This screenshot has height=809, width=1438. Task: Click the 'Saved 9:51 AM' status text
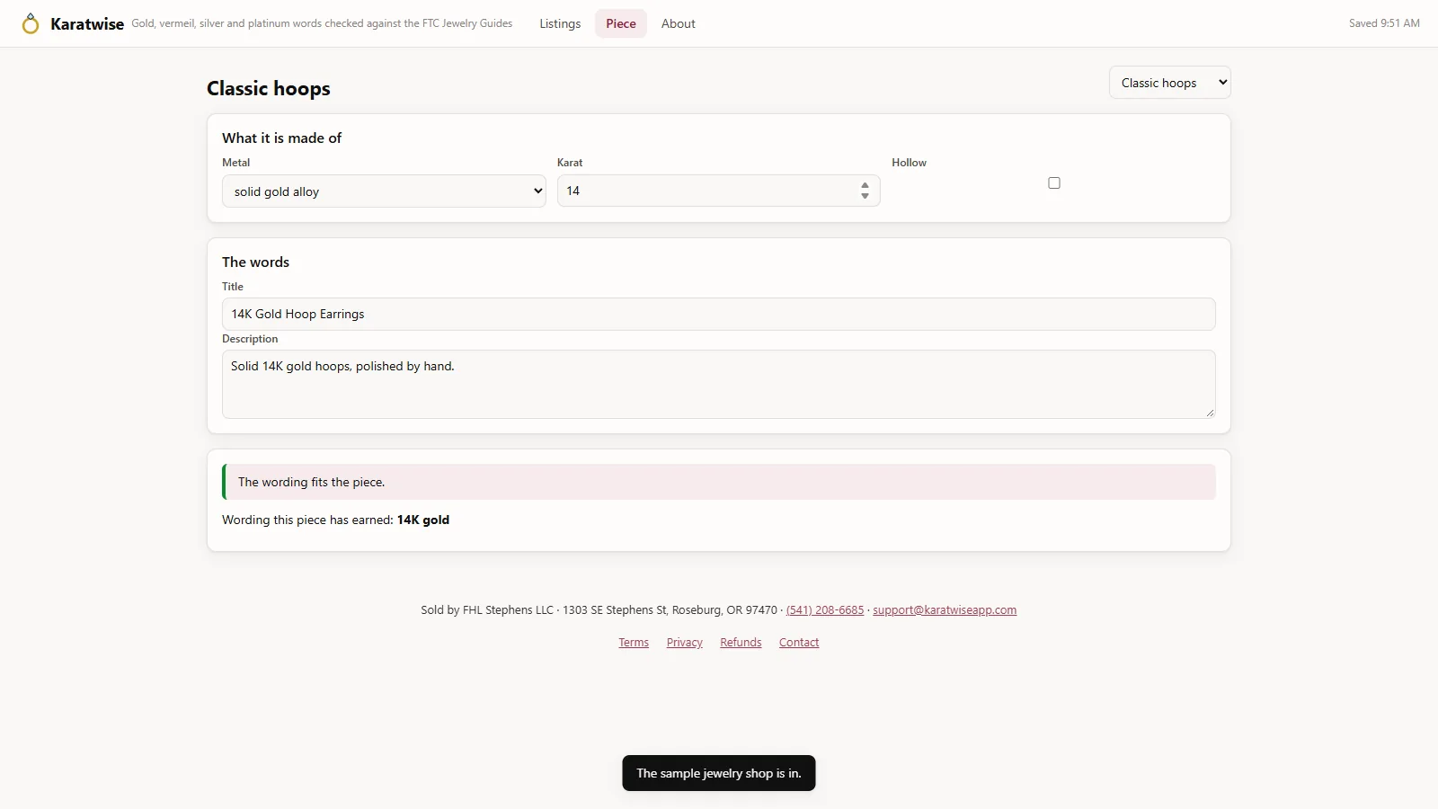coord(1384,23)
